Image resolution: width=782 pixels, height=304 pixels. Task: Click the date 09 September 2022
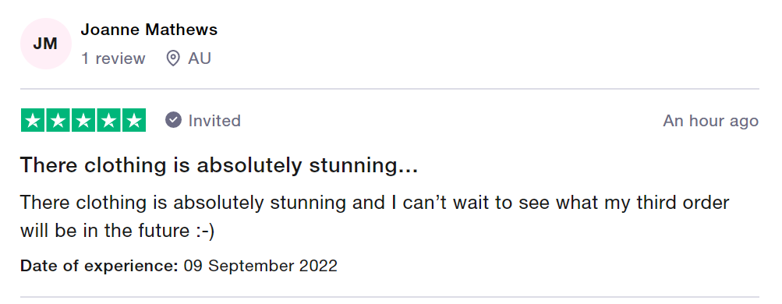click(x=261, y=266)
